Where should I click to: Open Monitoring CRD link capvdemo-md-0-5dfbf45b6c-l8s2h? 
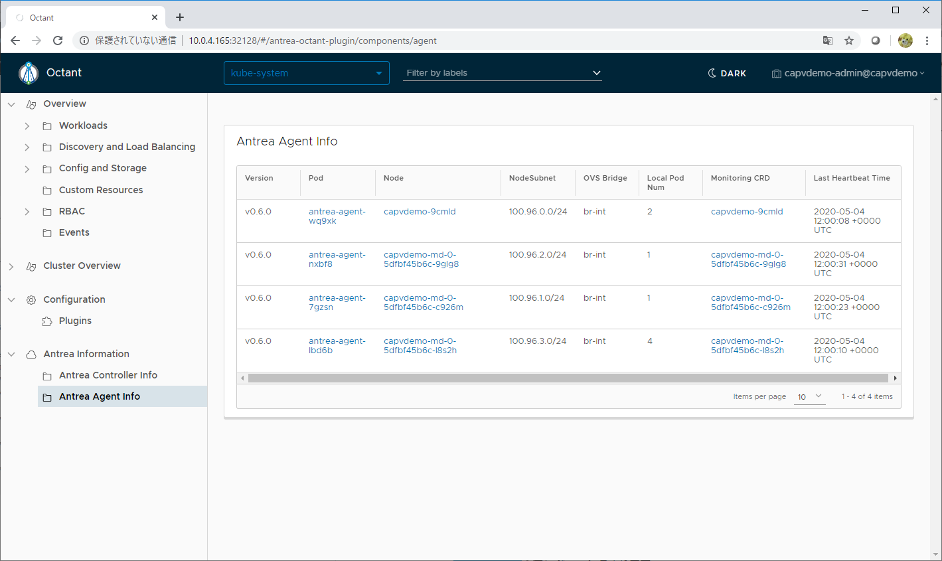(x=747, y=346)
